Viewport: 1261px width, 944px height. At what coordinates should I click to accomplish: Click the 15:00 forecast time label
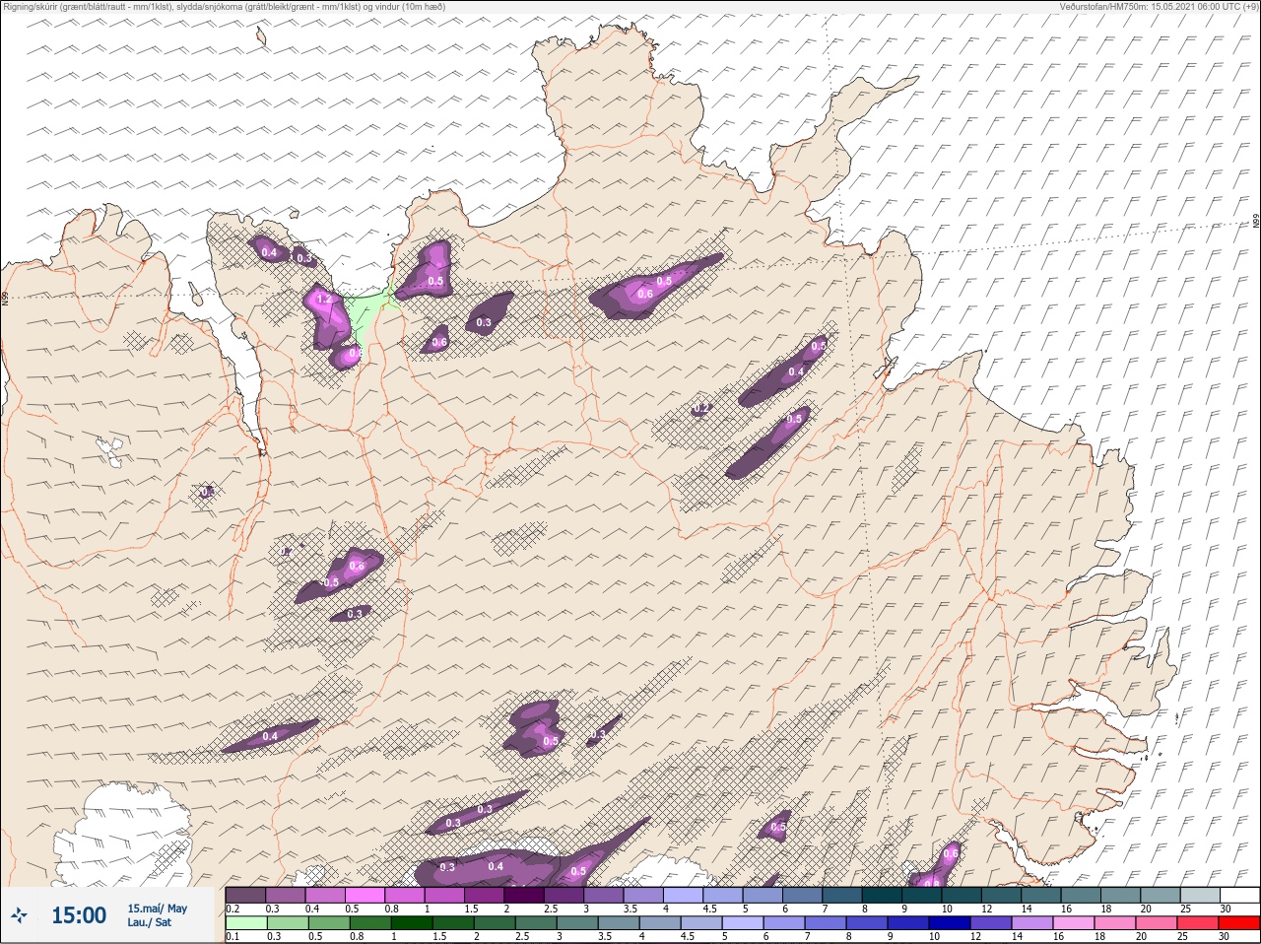78,915
